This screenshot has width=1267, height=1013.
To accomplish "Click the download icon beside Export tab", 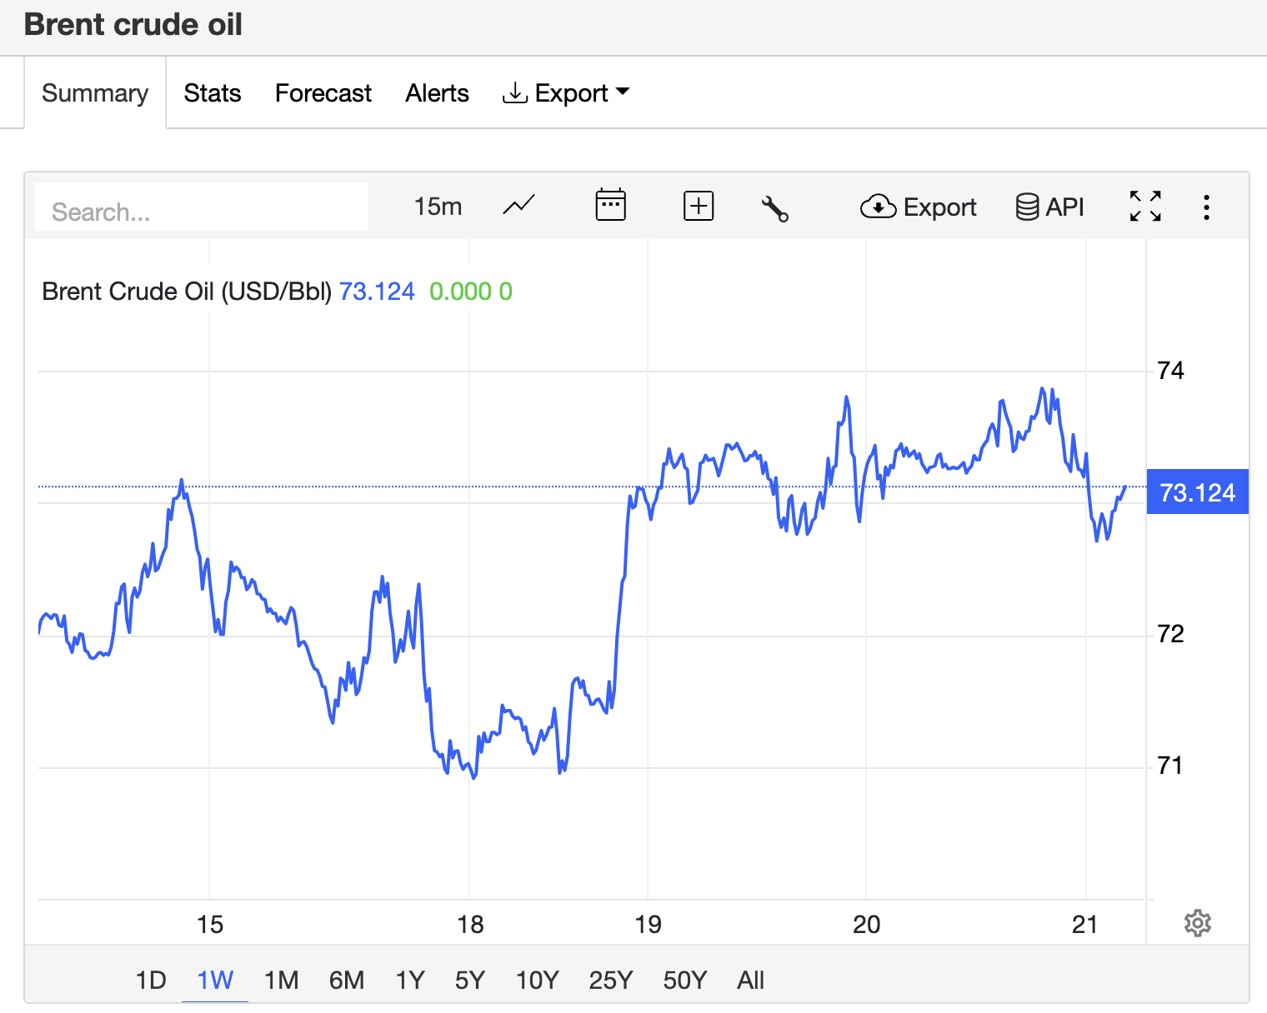I will click(x=515, y=92).
